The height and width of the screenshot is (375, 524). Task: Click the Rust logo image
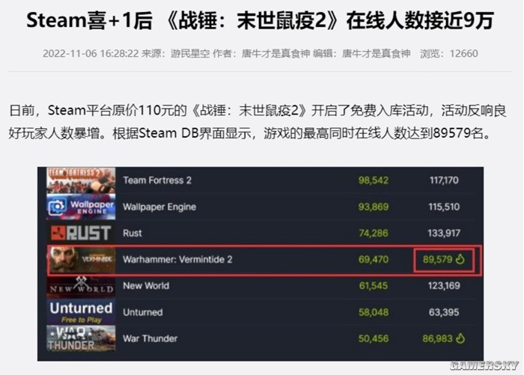81,233
